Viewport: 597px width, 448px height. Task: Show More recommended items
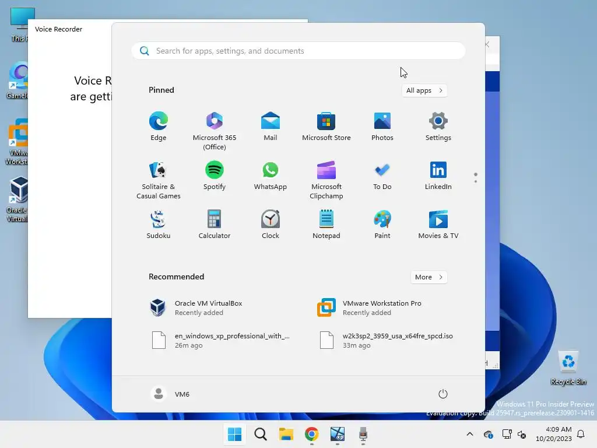click(x=429, y=277)
